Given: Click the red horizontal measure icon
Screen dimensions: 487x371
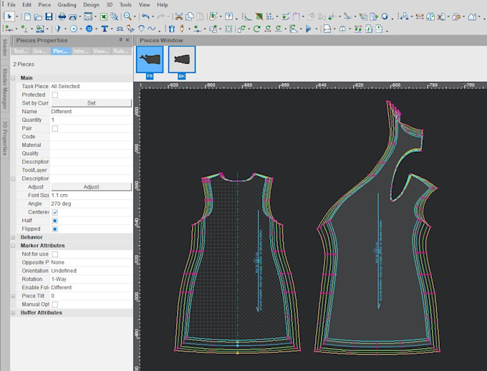Looking at the screenshot, I should [420, 16].
